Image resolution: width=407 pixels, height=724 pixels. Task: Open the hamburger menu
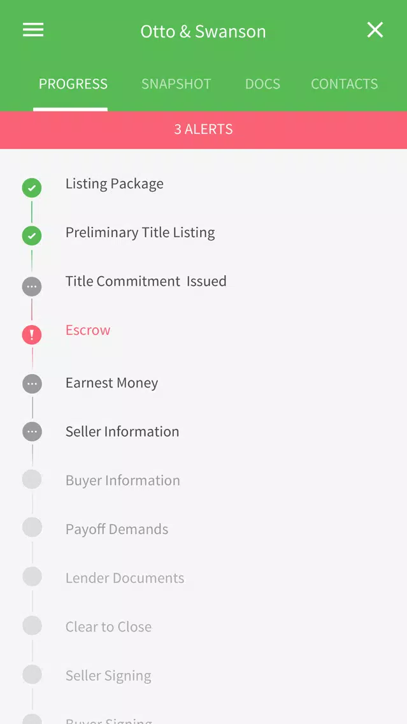tap(33, 31)
